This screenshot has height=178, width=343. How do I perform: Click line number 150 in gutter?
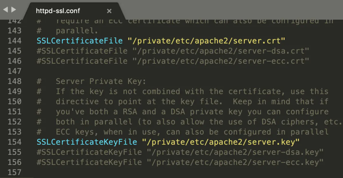click(x=14, y=102)
